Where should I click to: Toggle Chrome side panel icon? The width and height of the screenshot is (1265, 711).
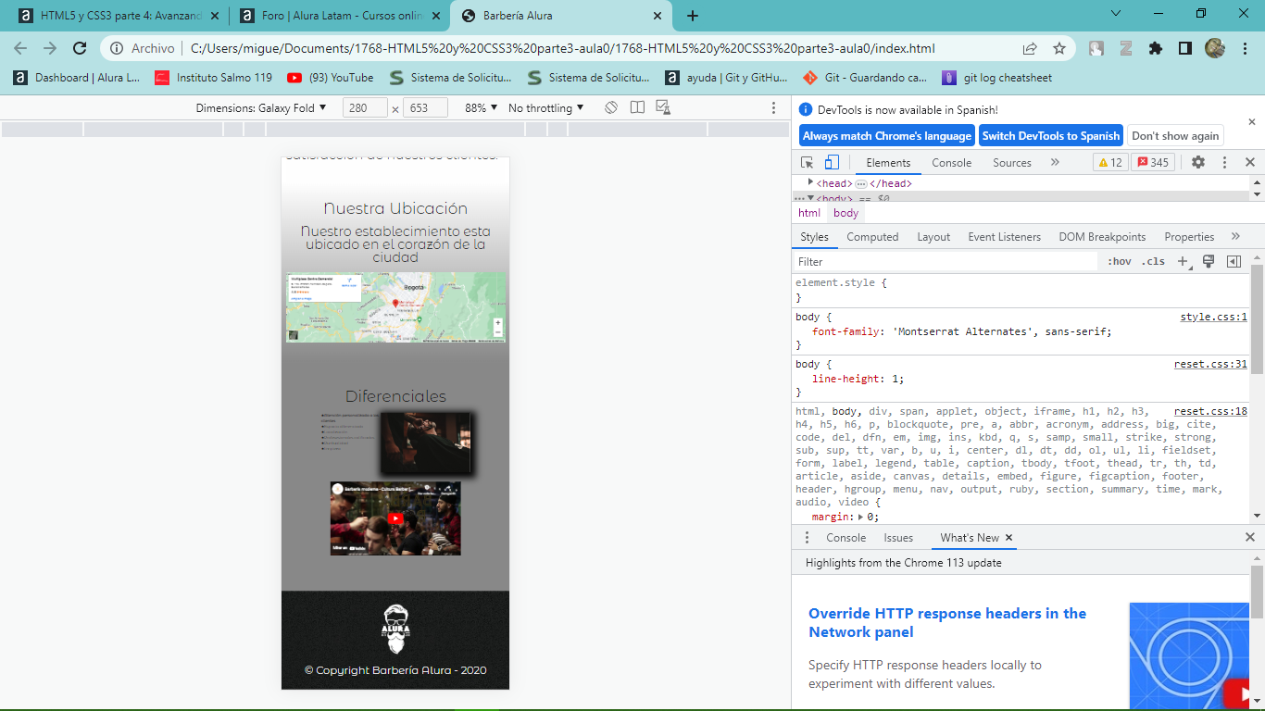(x=1184, y=48)
